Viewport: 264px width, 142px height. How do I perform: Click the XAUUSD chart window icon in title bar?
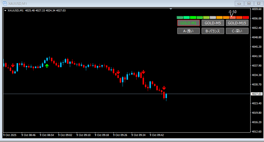(x=4, y=3)
